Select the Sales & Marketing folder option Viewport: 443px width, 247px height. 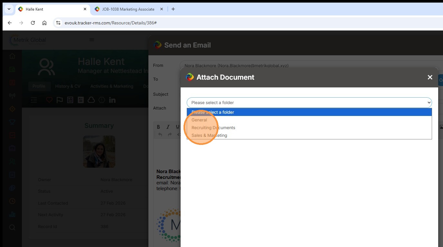click(309, 135)
